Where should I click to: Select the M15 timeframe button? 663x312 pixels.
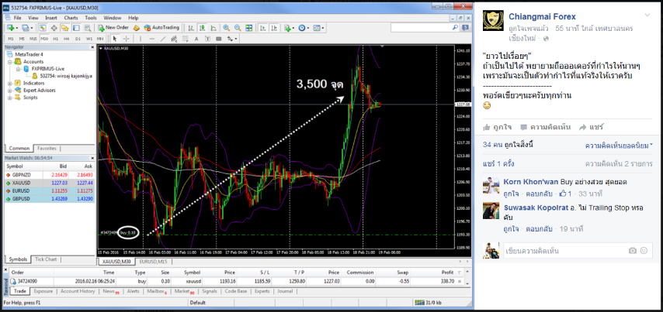point(33,39)
